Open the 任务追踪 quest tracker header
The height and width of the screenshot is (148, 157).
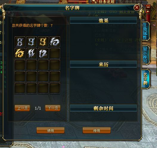(x=106, y=2)
